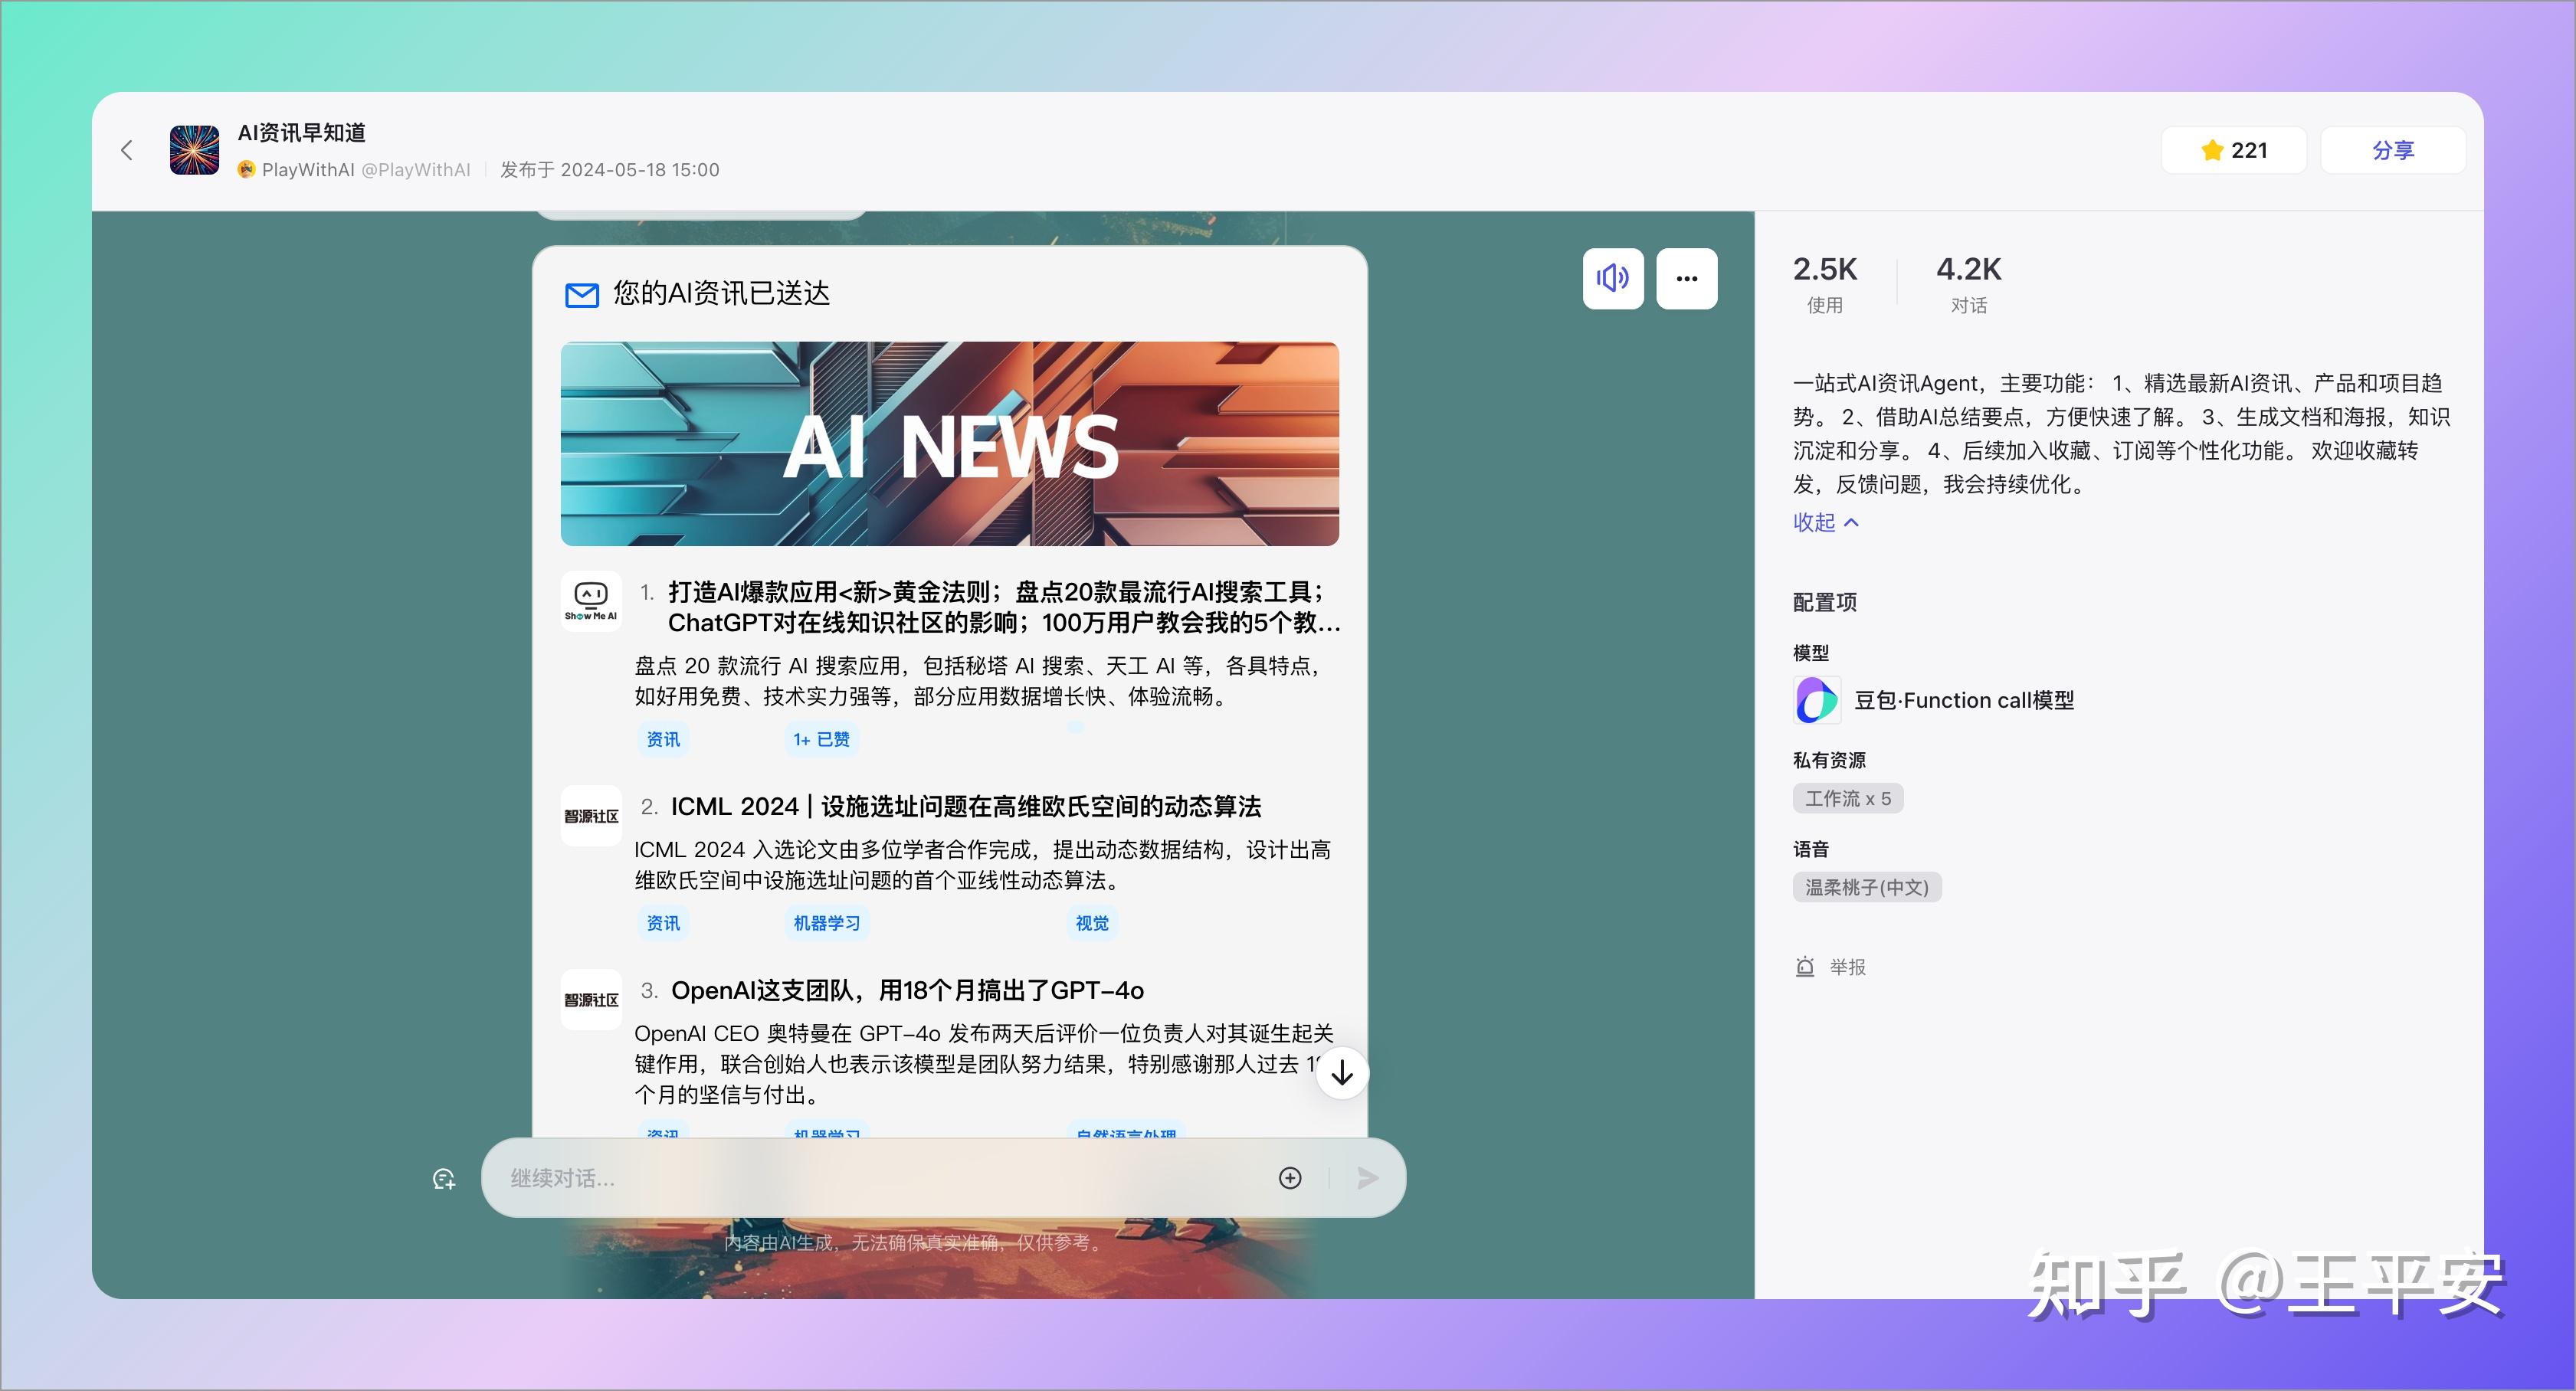
Task: Click the PlayWithAI author name
Action: coord(308,170)
